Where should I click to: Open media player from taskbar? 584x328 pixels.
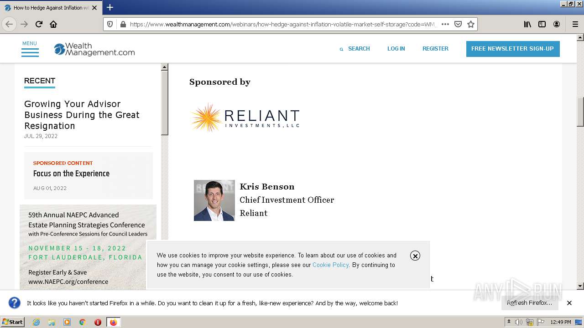67,322
